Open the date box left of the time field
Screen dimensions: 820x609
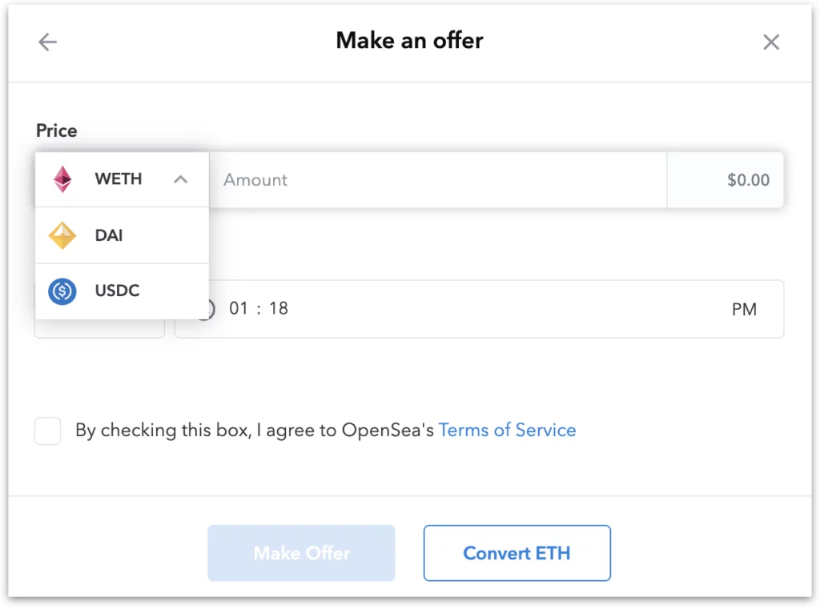pyautogui.click(x=99, y=328)
